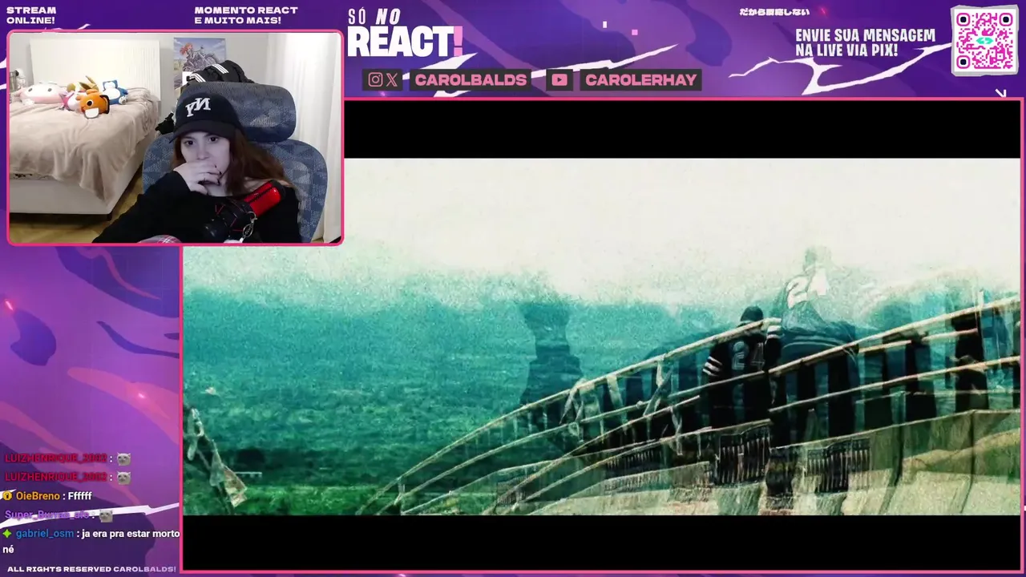
Task: Click the reacted music video frame
Action: point(601,337)
